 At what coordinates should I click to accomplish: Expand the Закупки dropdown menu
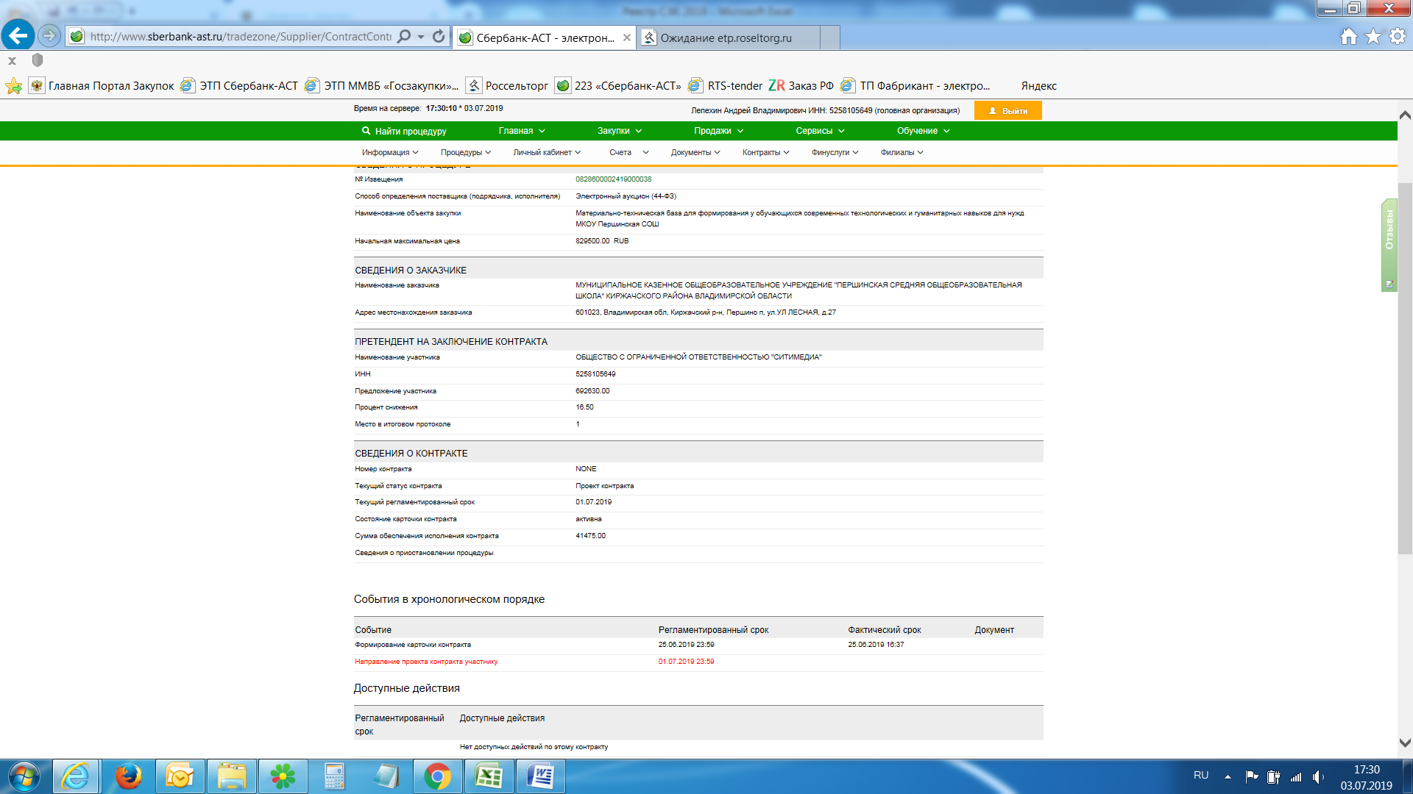pyautogui.click(x=619, y=131)
